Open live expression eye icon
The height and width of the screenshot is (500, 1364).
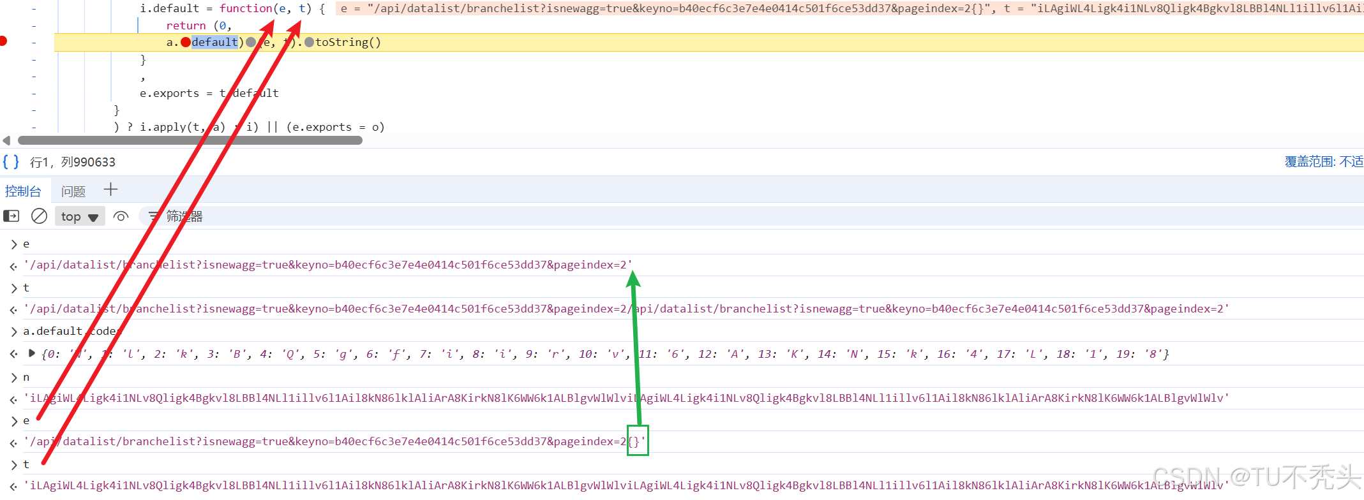(121, 216)
